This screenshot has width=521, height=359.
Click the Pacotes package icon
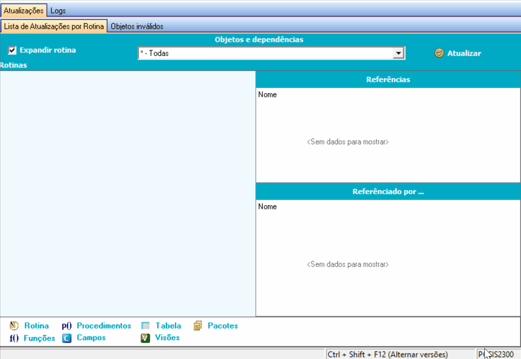[198, 326]
